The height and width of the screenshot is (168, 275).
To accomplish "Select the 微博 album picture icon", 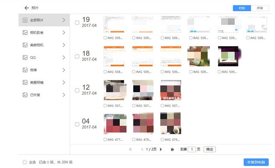I will coord(25,70).
